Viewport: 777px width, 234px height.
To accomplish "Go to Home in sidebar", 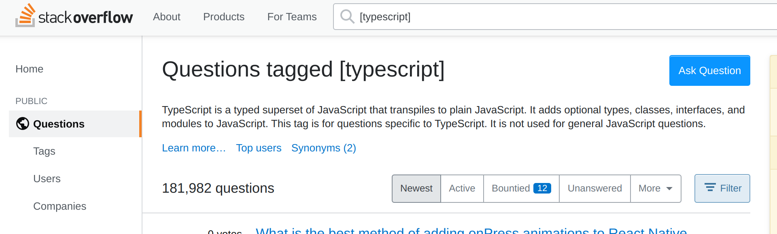I will click(x=29, y=69).
